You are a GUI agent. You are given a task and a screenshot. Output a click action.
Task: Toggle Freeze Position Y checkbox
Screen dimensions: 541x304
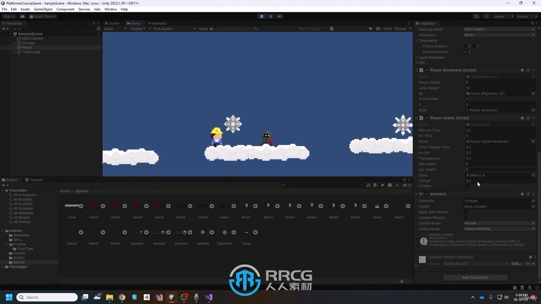[x=474, y=46]
